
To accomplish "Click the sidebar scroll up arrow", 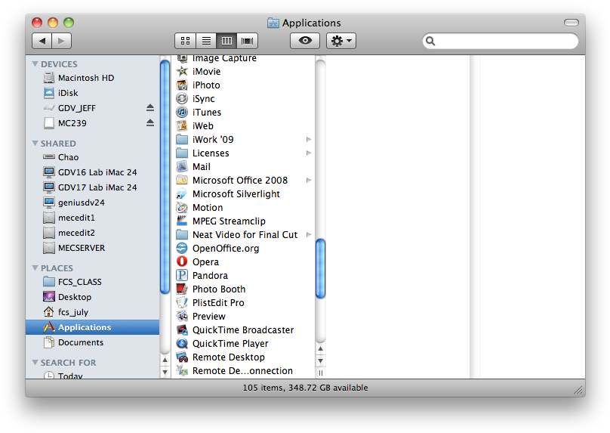I will 165,360.
